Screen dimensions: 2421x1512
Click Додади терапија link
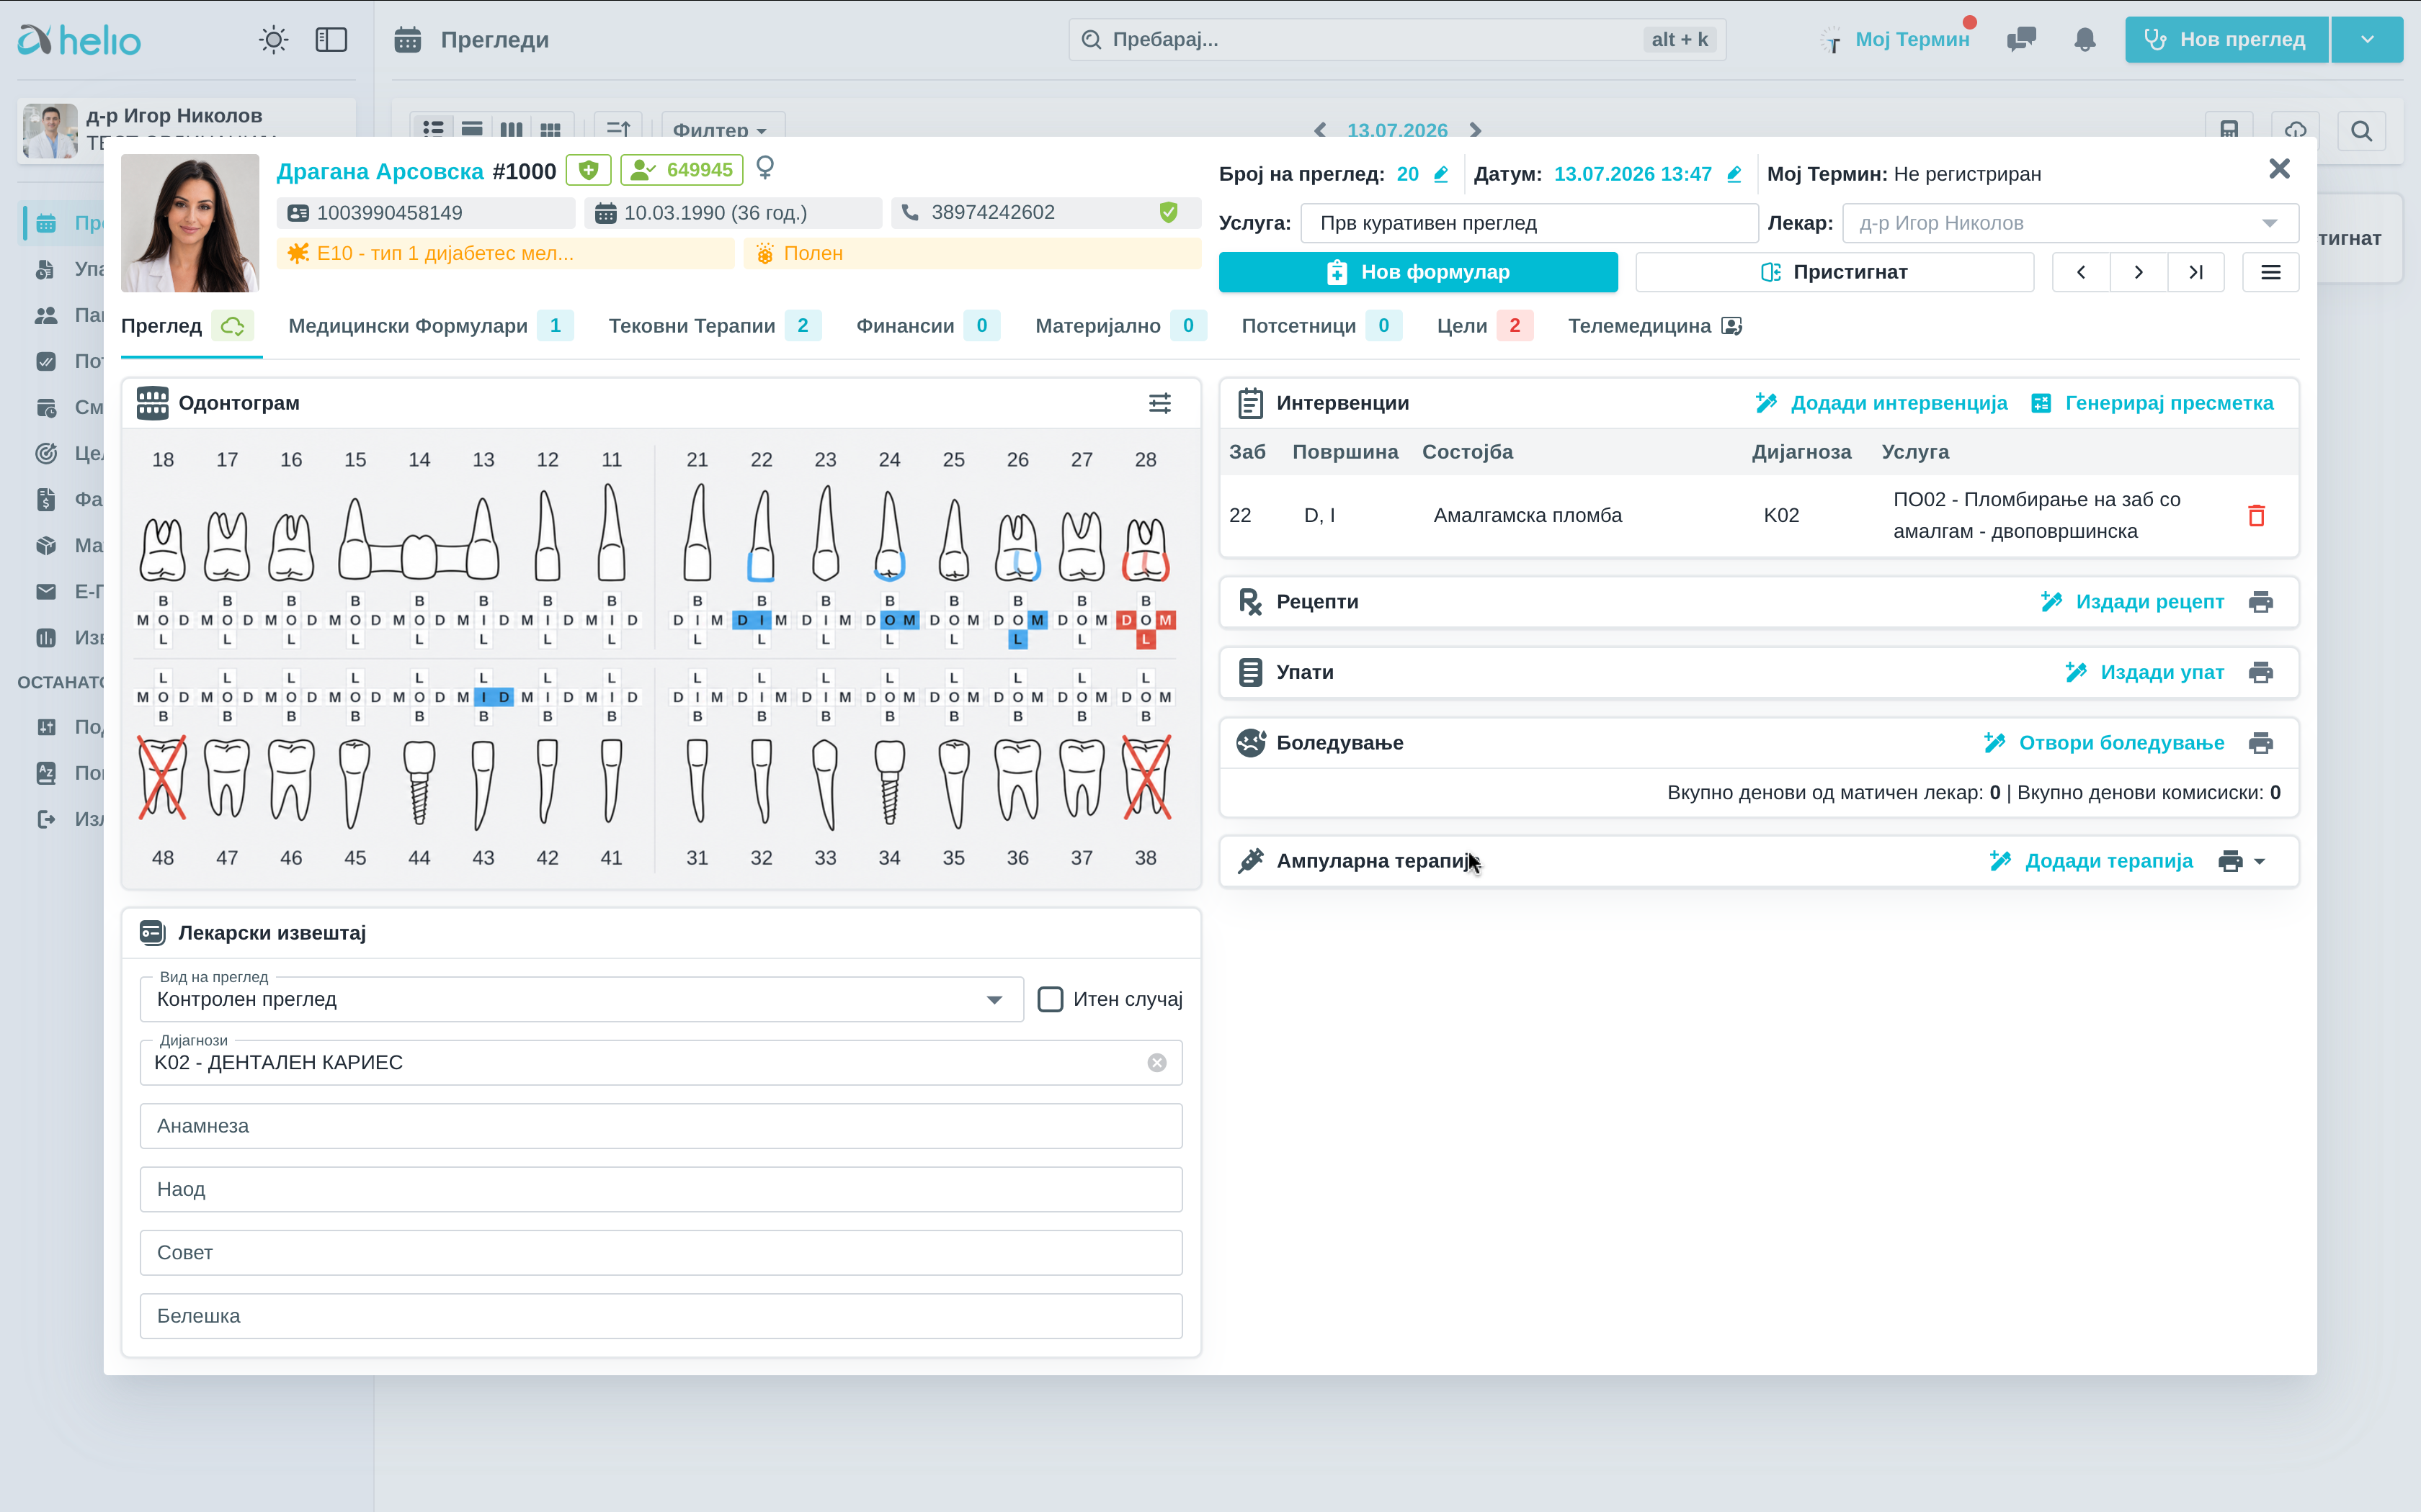[2091, 861]
